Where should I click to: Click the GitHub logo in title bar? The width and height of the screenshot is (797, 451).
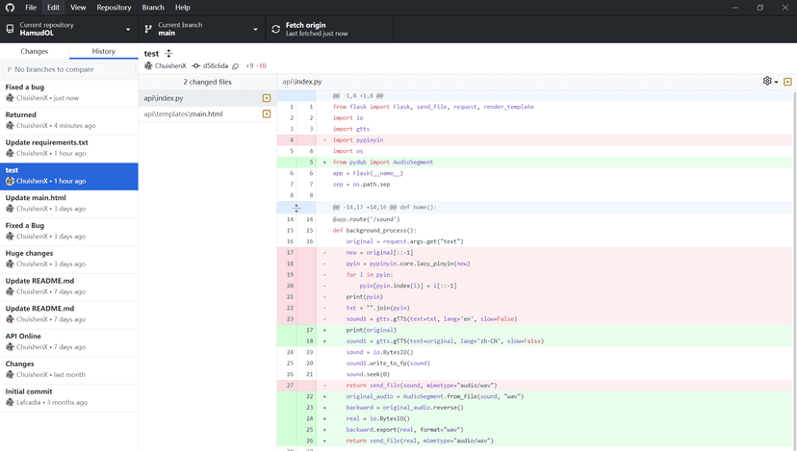[x=10, y=8]
